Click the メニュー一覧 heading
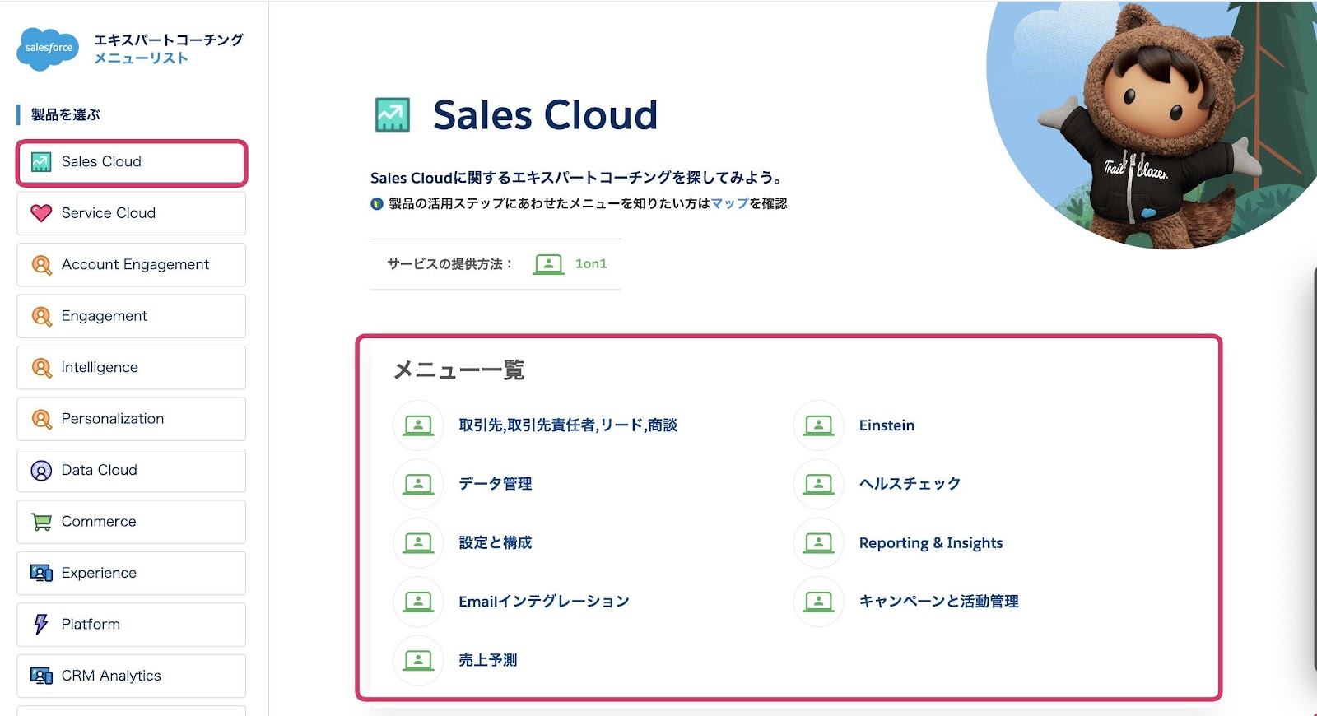This screenshot has height=716, width=1317. pos(459,370)
